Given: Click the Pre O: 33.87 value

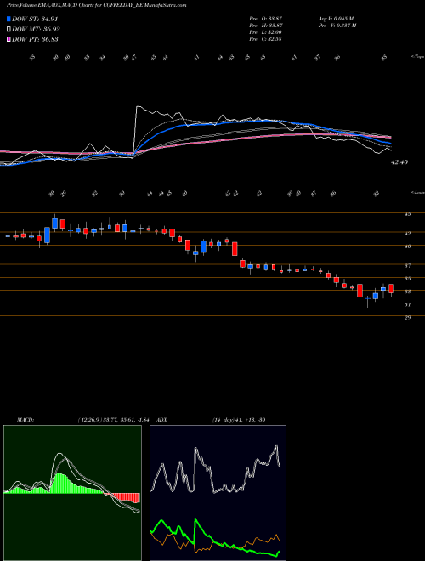Looking at the screenshot, I should click(265, 18).
